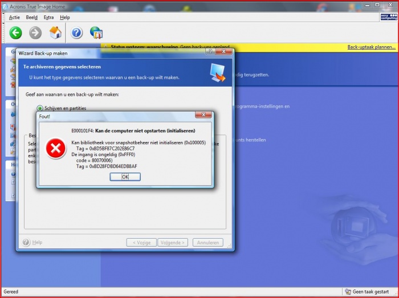399x298 pixels.
Task: Cancel the wizard with Annuleren
Action: 208,243
